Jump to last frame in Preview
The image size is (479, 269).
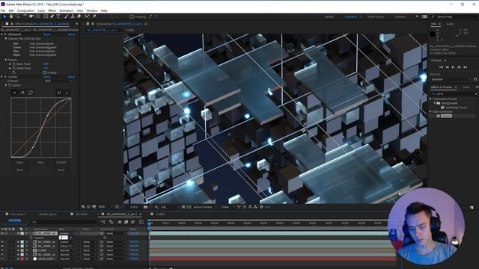coord(466,67)
